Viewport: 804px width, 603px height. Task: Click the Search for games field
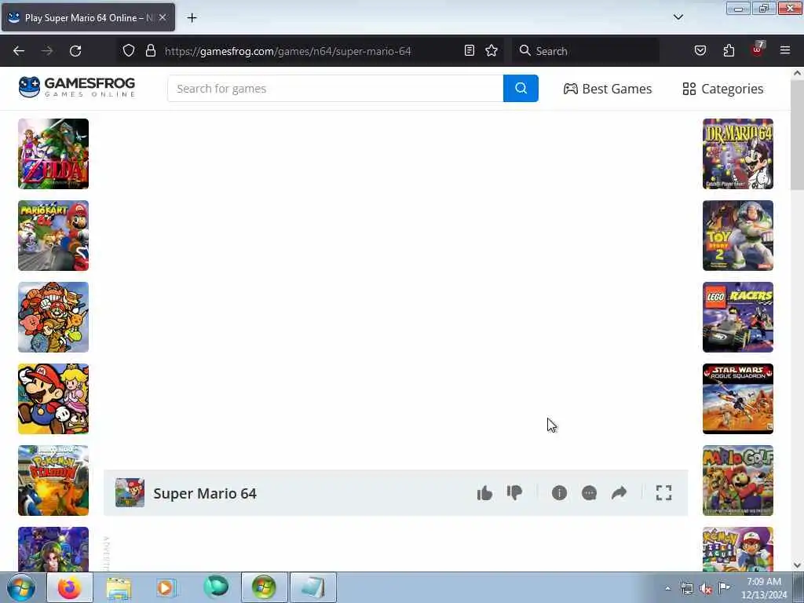[x=335, y=88]
